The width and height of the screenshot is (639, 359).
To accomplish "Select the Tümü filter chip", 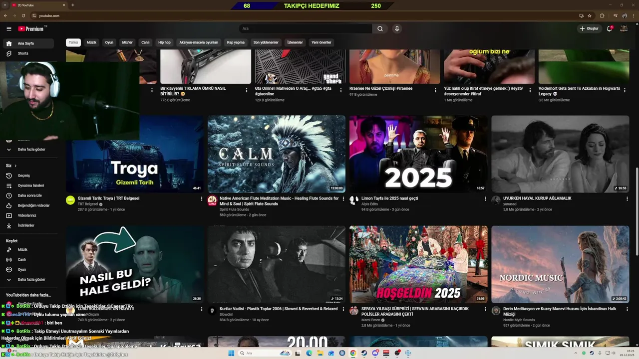I will click(73, 42).
